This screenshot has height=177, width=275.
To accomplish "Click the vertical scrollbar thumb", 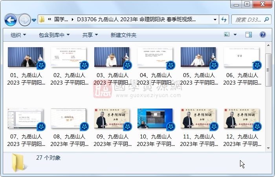I will [x=268, y=70].
